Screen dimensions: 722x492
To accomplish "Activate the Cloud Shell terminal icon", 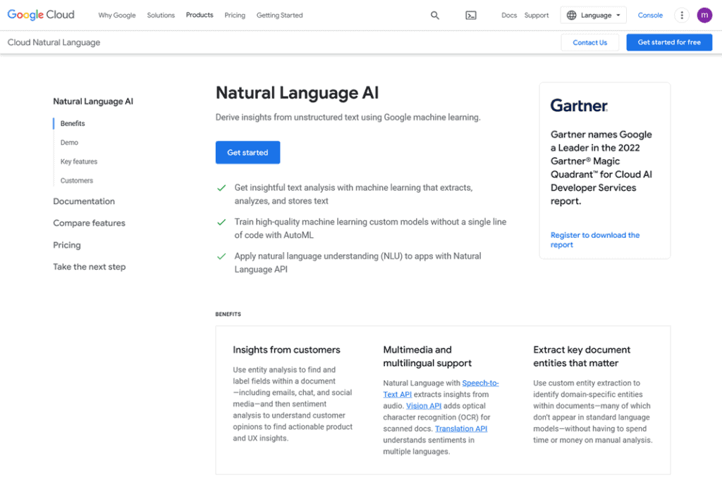I will pyautogui.click(x=470, y=15).
